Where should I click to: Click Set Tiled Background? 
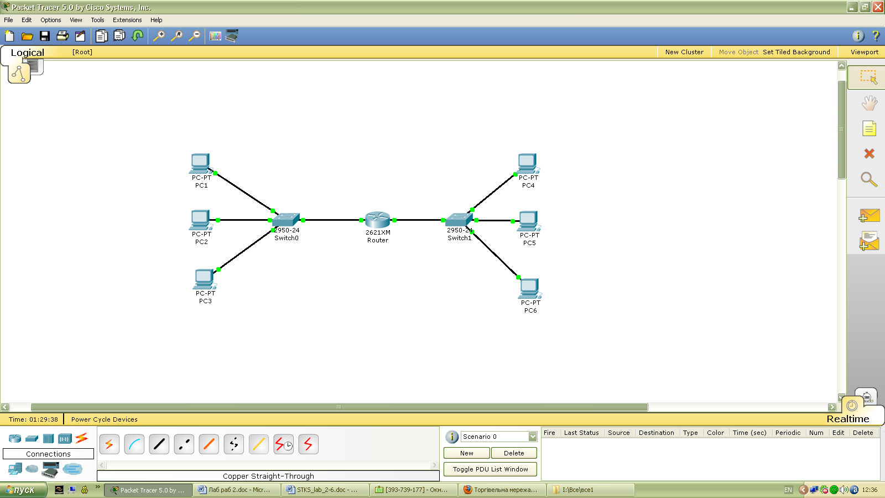[796, 52]
